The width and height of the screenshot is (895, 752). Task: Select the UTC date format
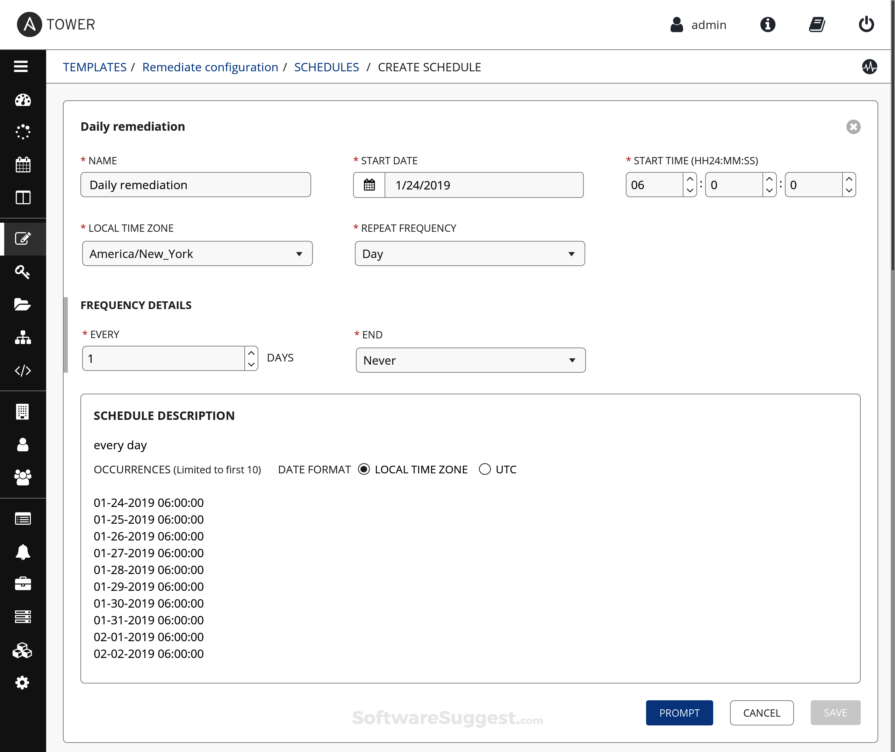pos(485,469)
